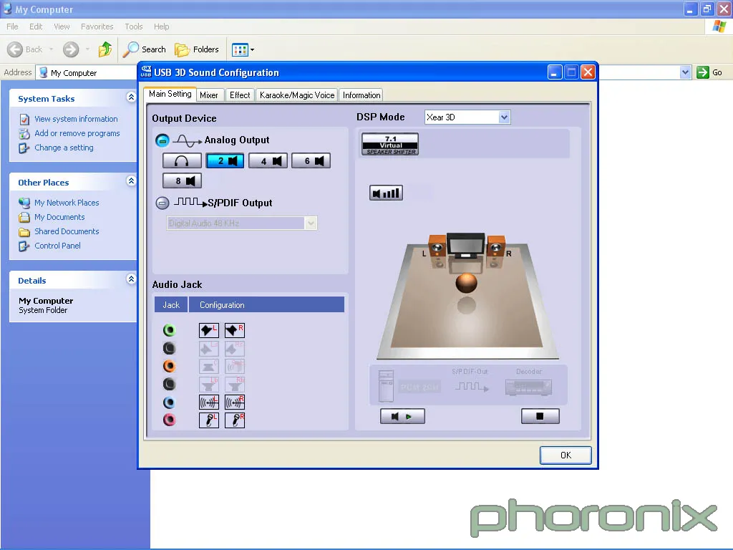This screenshot has height=550, width=733.
Task: Open My Network Places link
Action: pos(67,203)
